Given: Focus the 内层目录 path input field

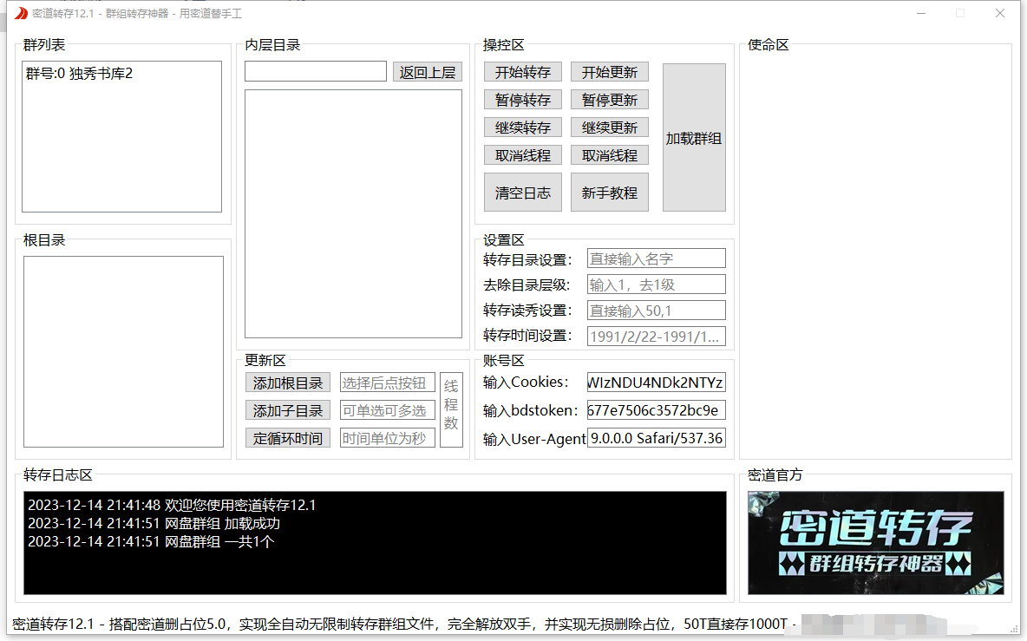Looking at the screenshot, I should (316, 71).
